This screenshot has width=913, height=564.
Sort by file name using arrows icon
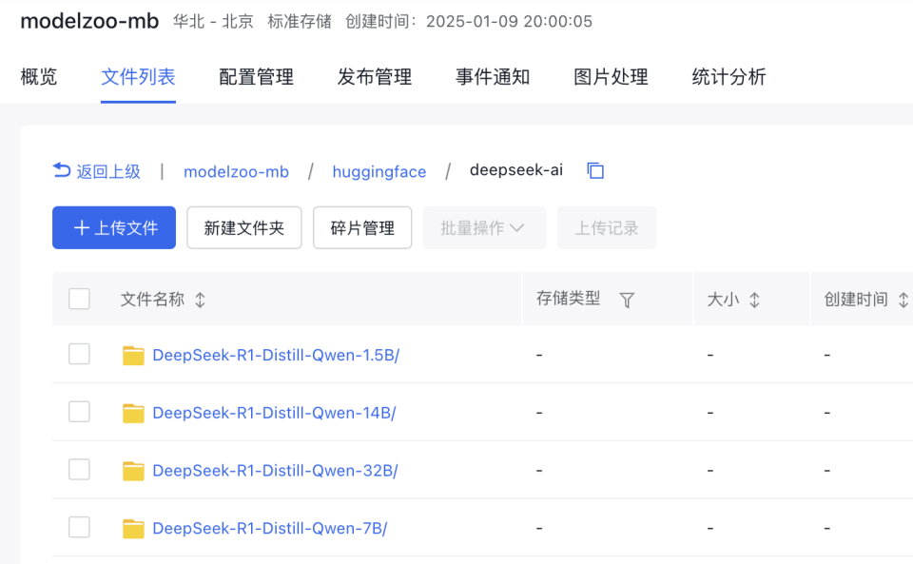pyautogui.click(x=200, y=300)
